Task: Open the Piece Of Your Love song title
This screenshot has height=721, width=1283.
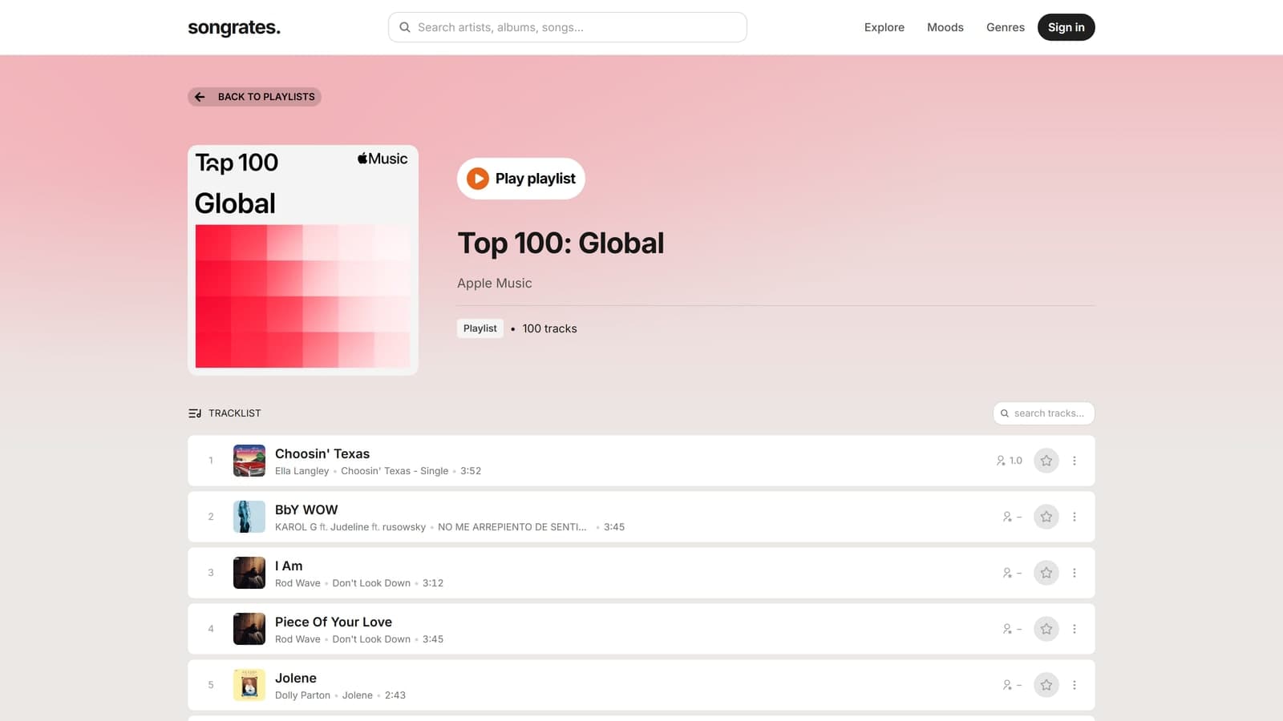Action: click(334, 622)
